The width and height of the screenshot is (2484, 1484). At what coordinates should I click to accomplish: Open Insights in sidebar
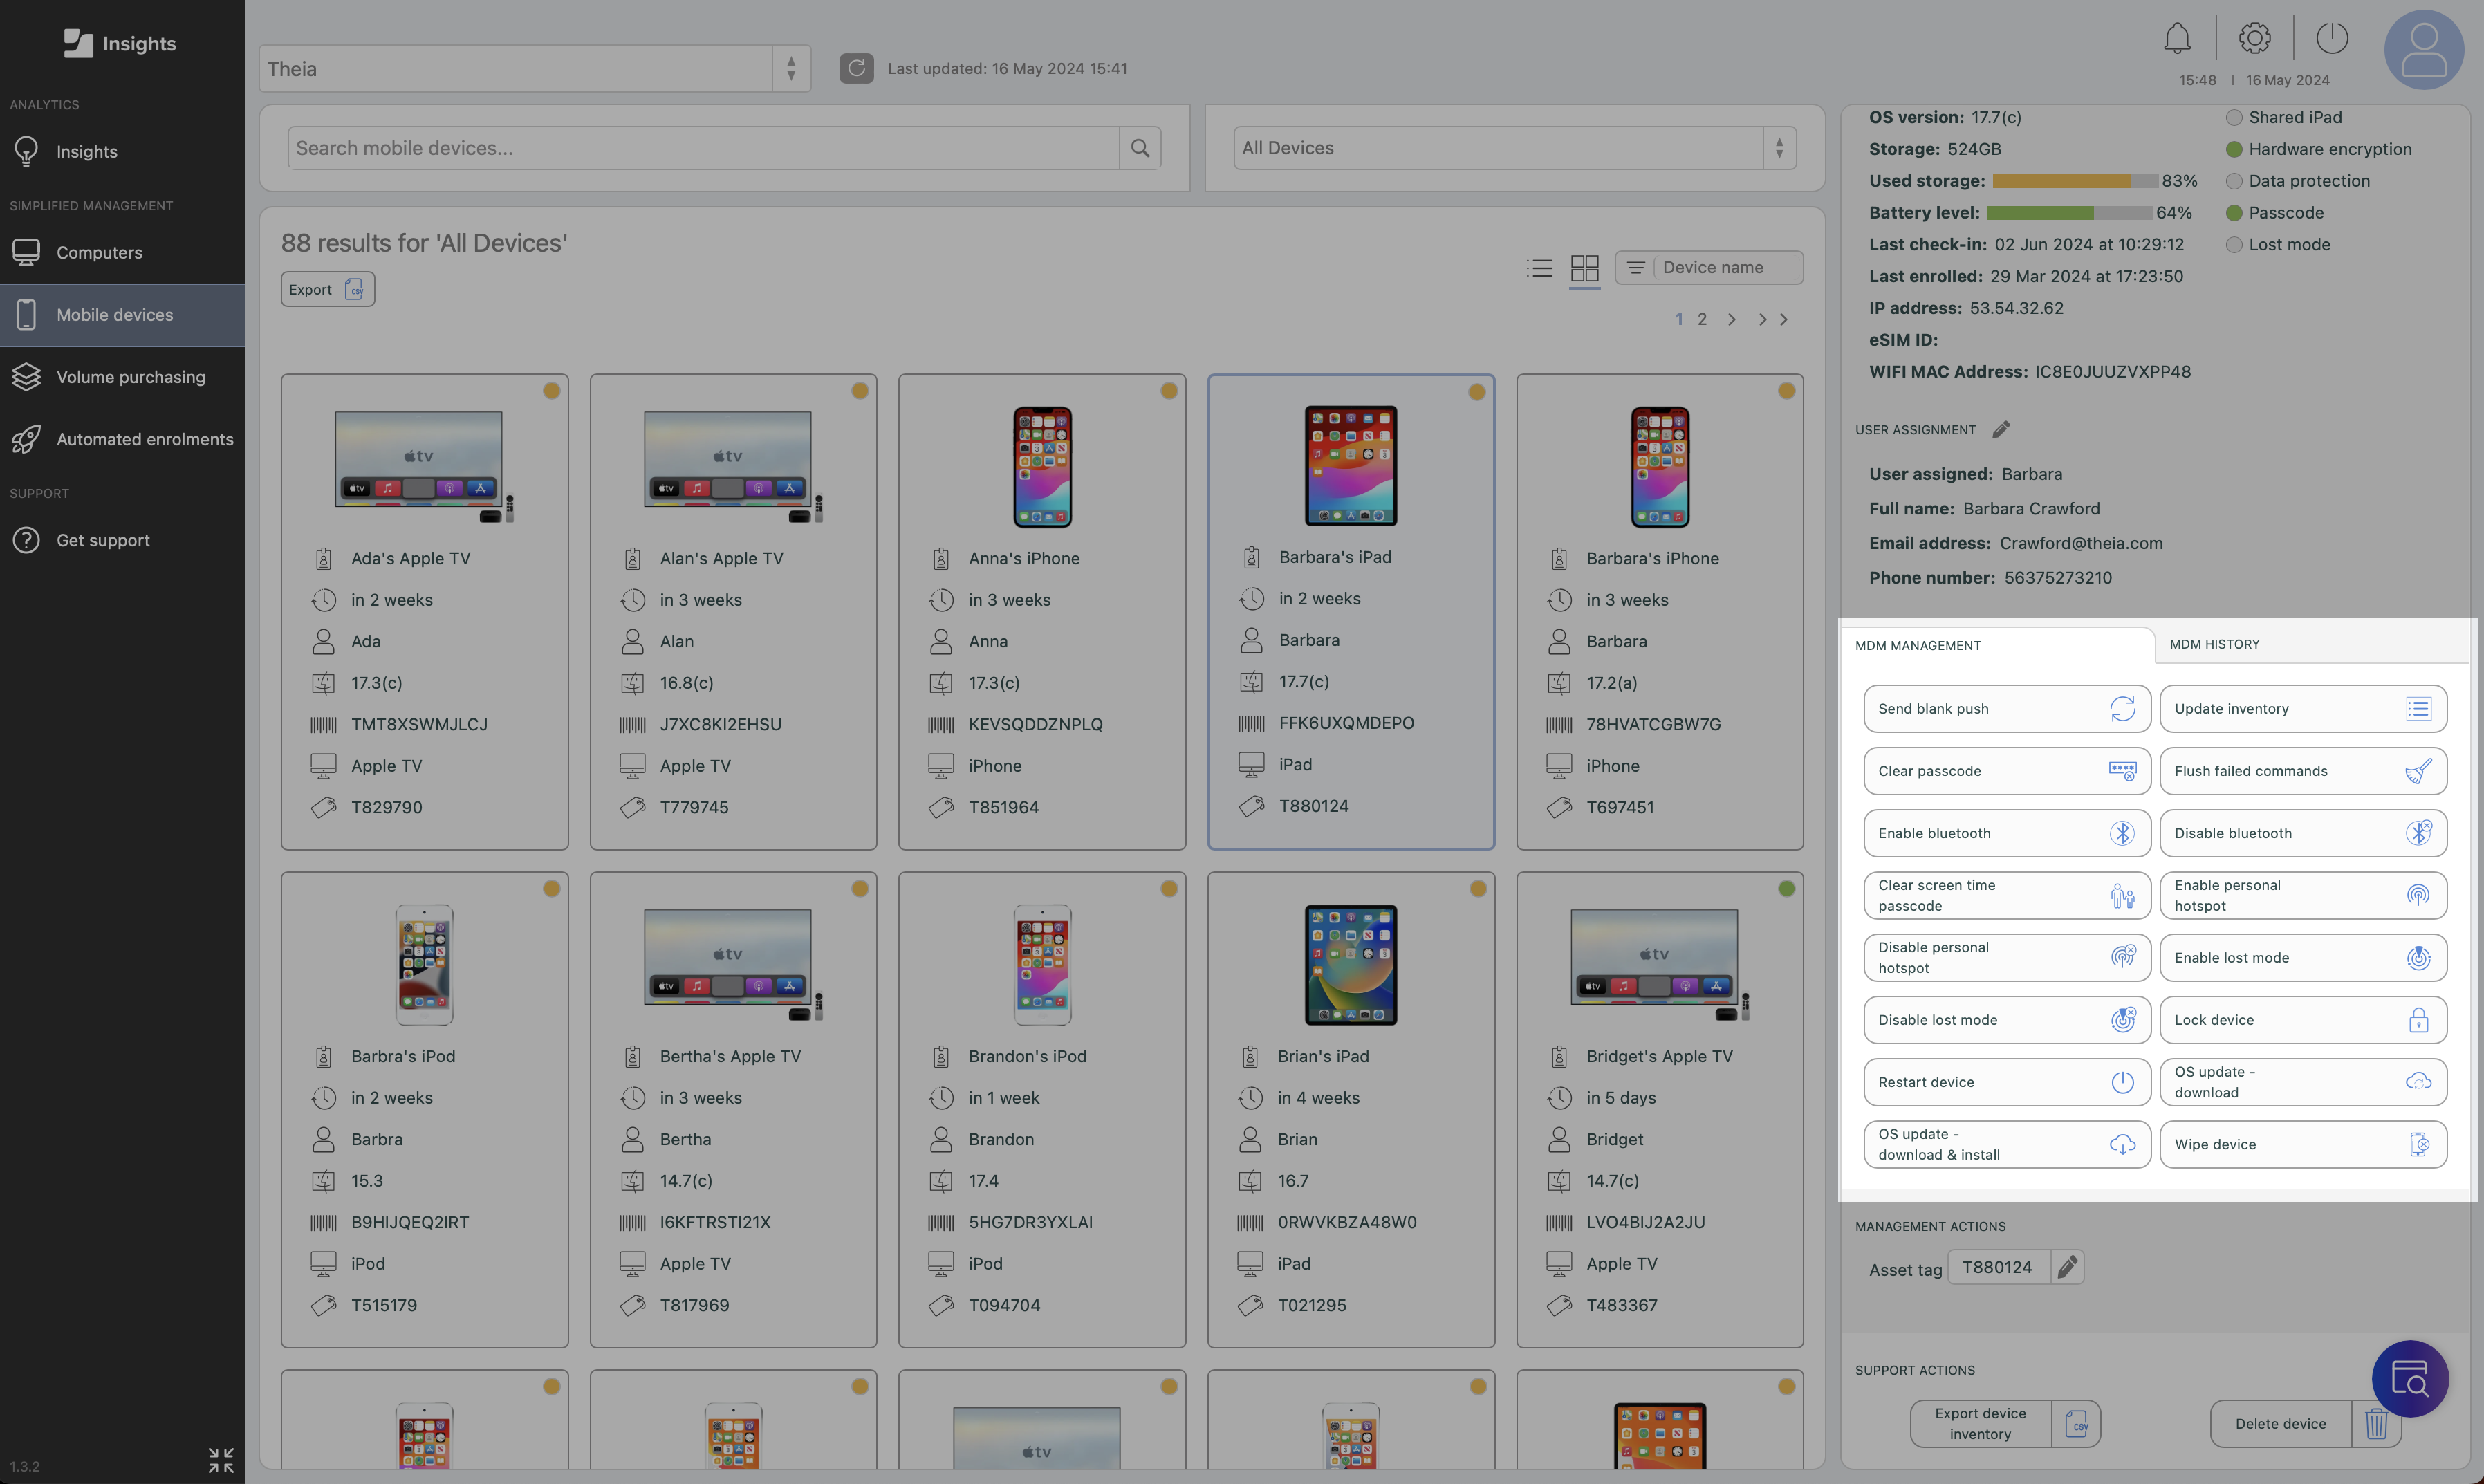(x=122, y=151)
